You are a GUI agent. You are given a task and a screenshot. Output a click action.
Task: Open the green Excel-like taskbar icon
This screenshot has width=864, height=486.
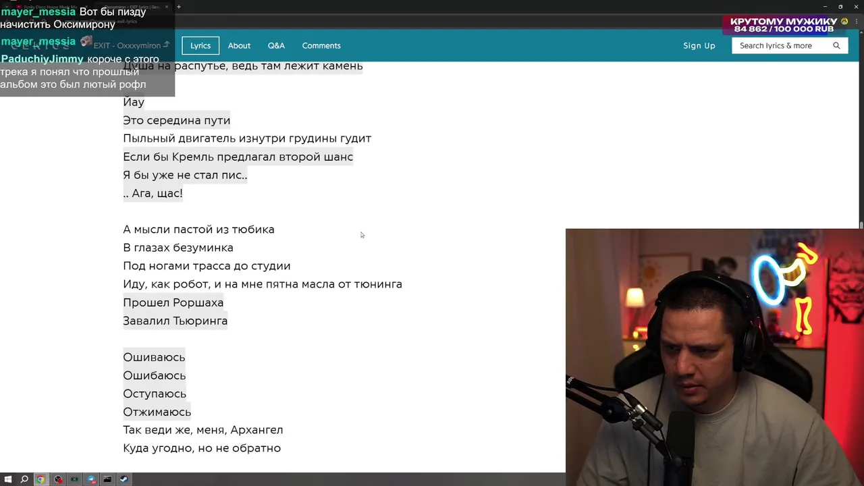click(74, 479)
